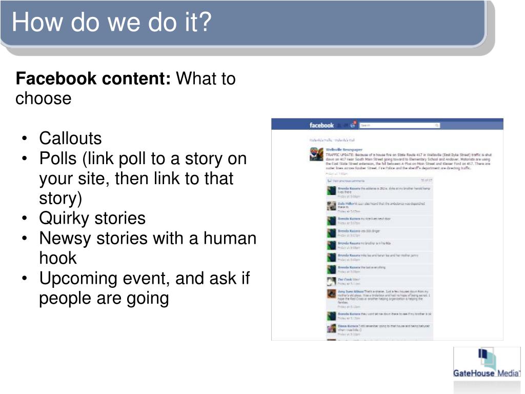Click the facebook logo in header

(x=321, y=125)
